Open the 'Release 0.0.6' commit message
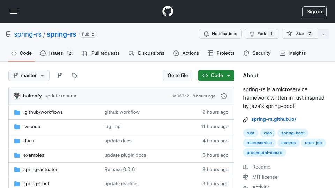 (120, 170)
